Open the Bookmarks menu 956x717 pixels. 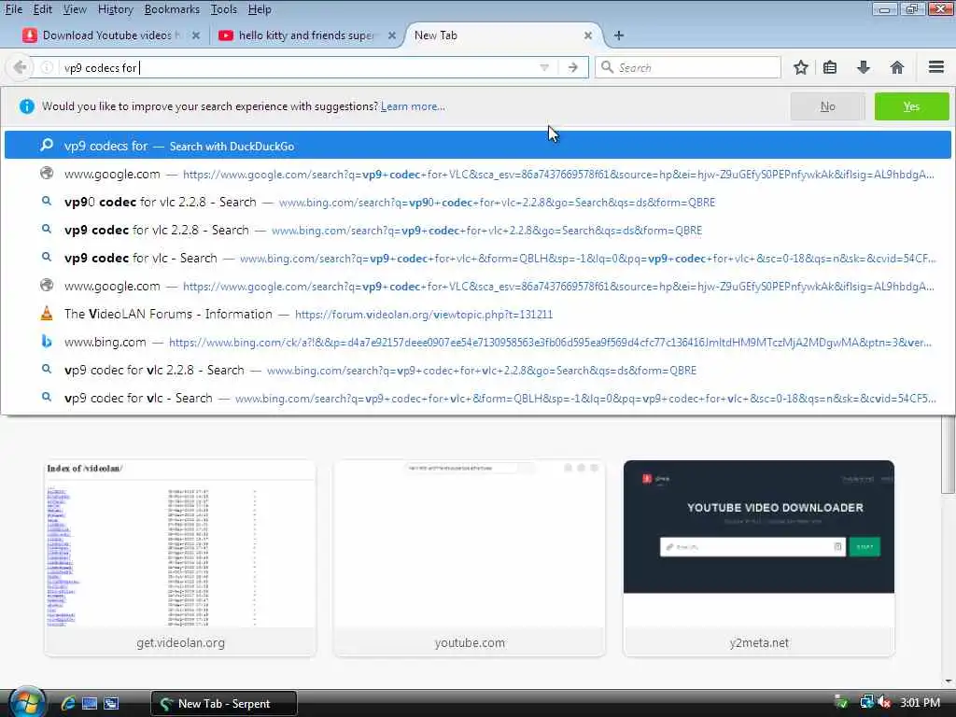click(x=172, y=9)
